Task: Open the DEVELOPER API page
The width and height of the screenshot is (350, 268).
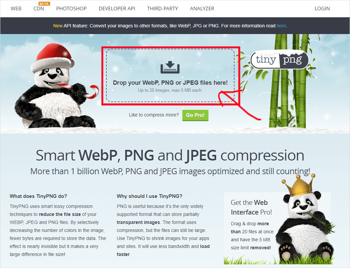Action: click(117, 9)
